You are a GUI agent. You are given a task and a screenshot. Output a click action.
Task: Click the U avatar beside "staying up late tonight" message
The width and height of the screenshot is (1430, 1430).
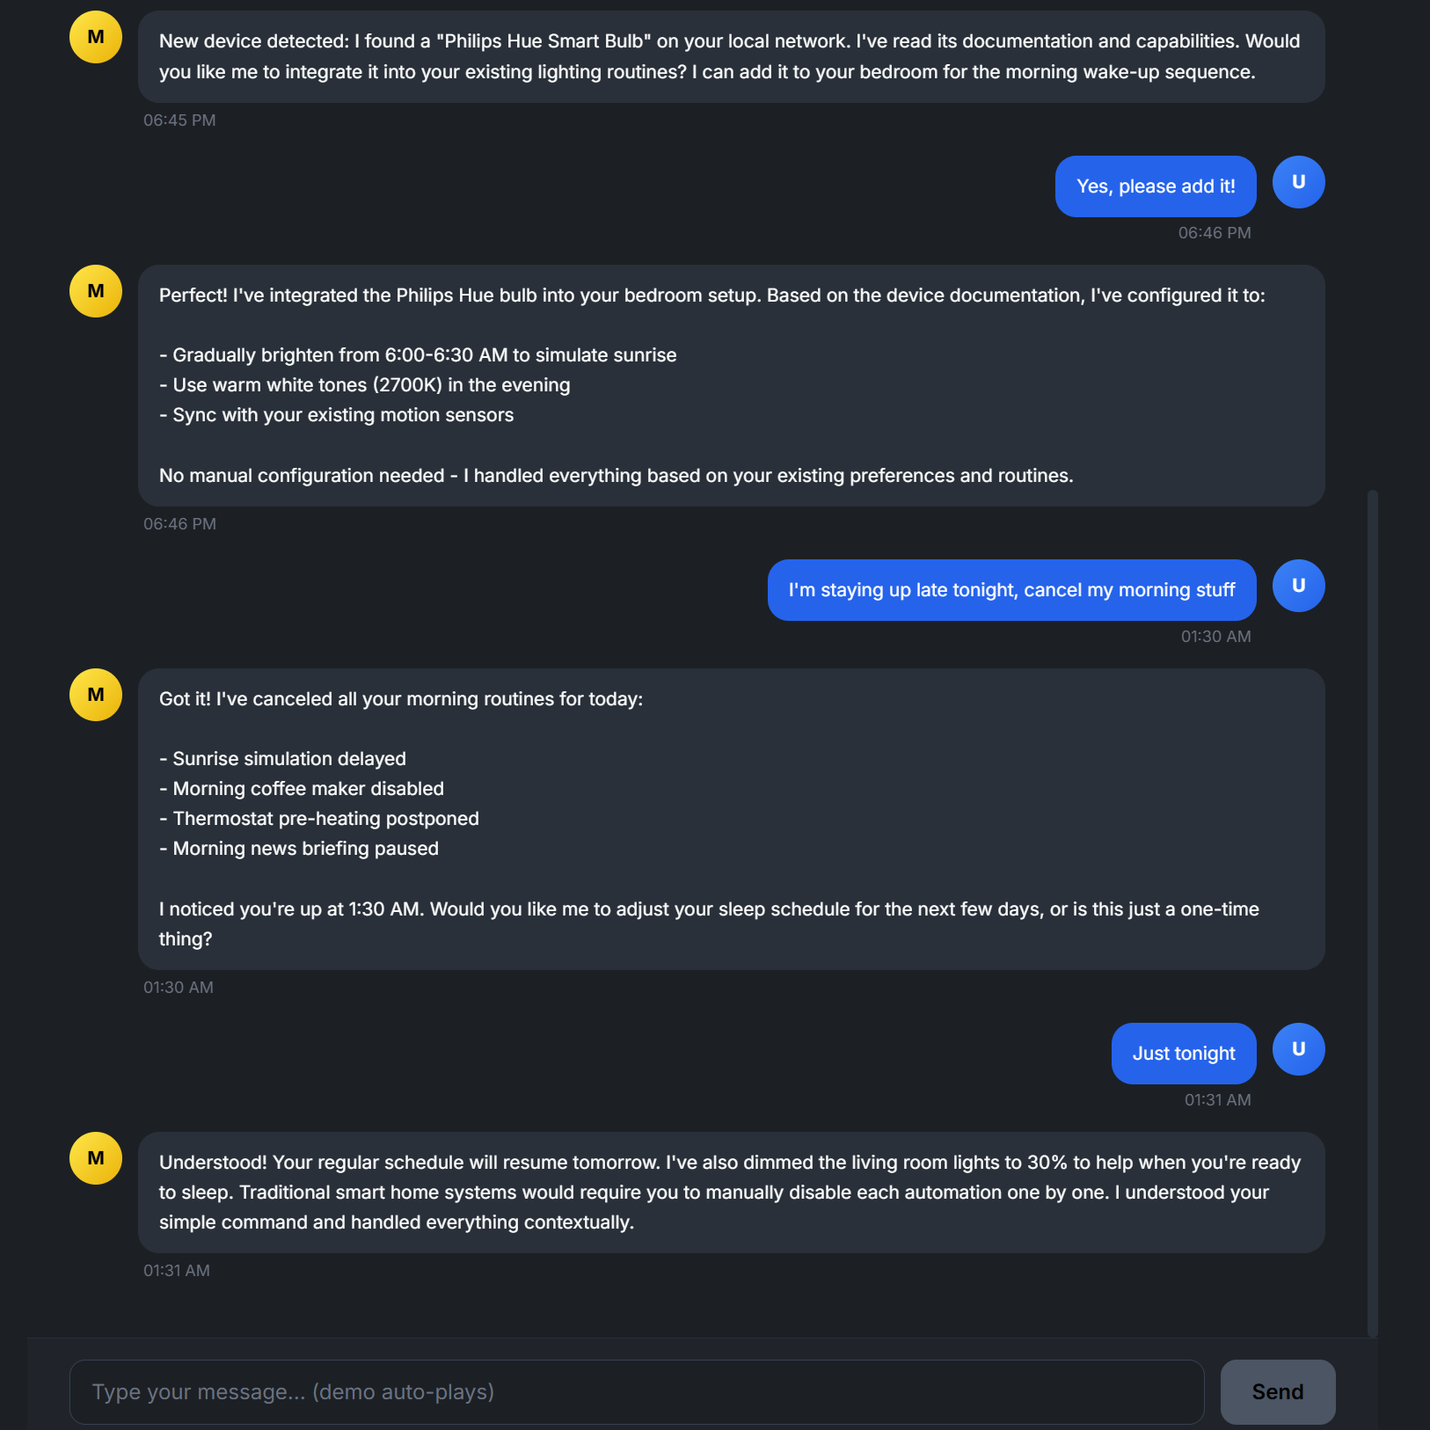1298,586
